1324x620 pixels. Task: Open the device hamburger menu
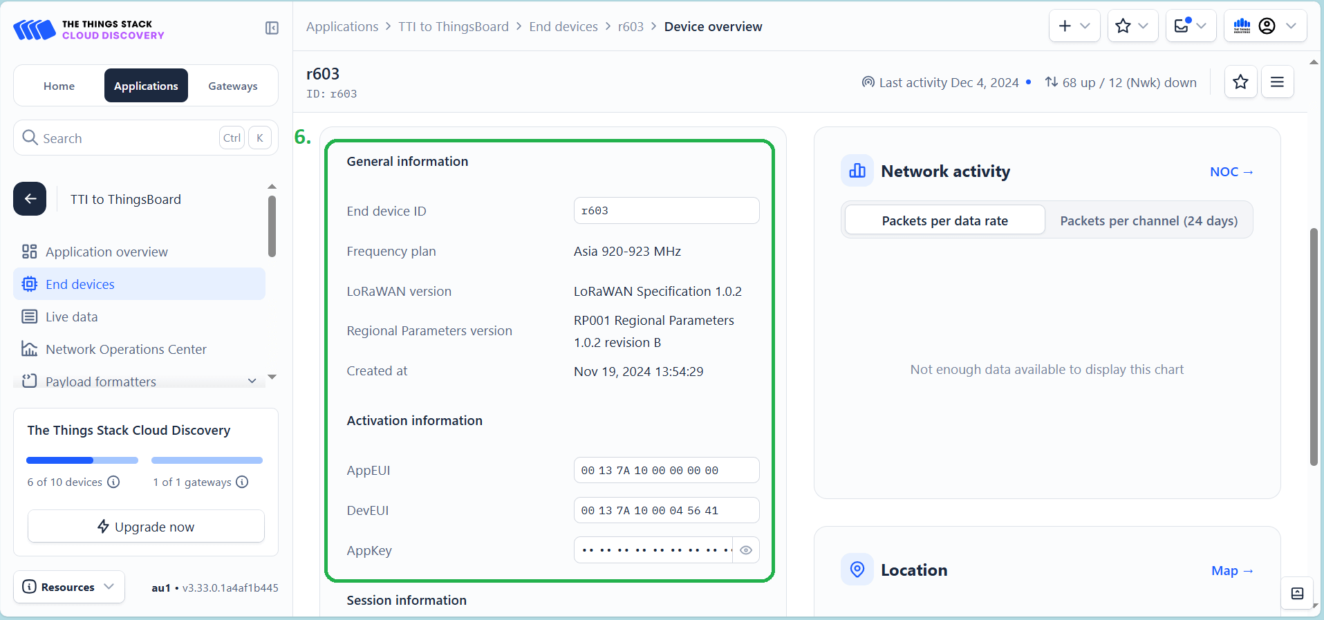pyautogui.click(x=1277, y=82)
